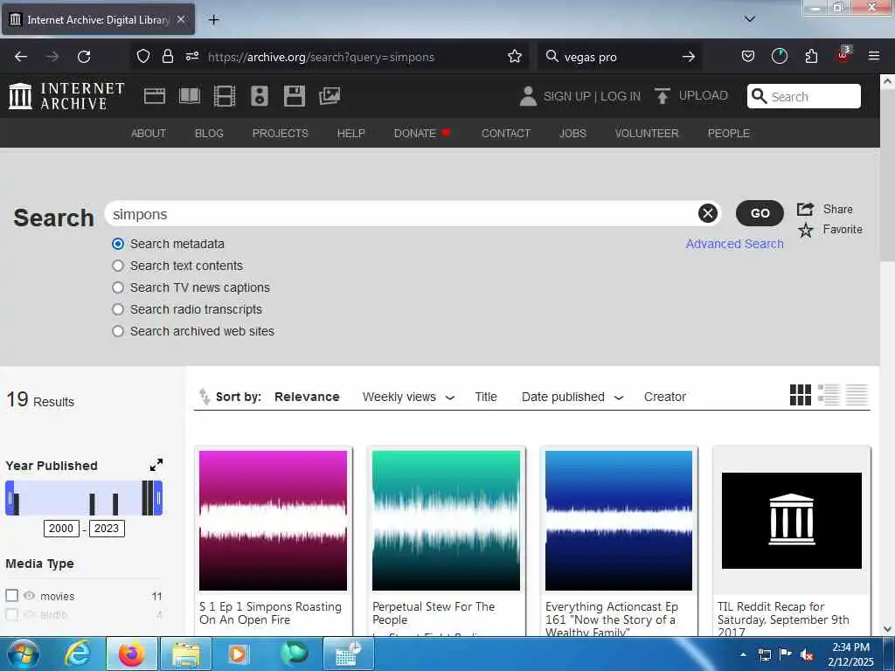895x671 pixels.
Task: Open the Images media icon
Action: coord(330,96)
